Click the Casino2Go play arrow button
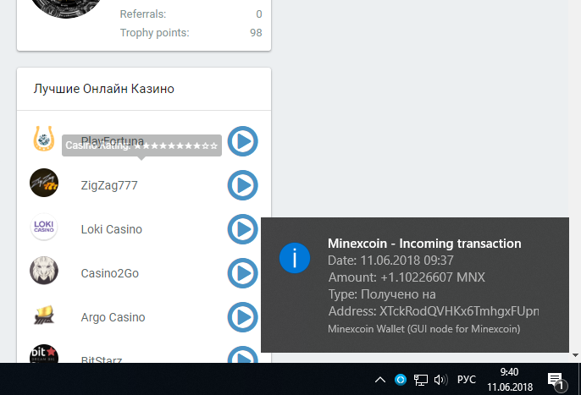This screenshot has height=395, width=581. pos(243,273)
